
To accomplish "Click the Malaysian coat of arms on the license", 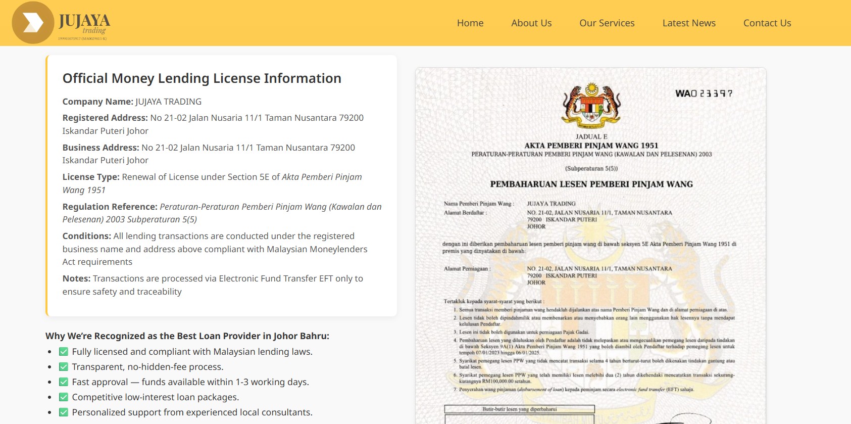I will tap(591, 106).
